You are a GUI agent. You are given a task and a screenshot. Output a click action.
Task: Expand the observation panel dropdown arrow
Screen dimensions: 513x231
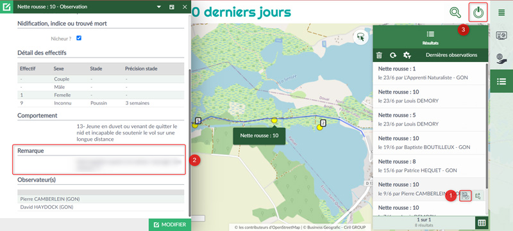point(159,7)
